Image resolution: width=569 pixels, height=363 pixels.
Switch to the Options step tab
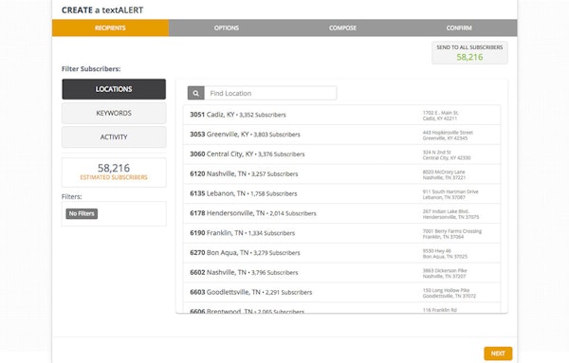click(227, 27)
